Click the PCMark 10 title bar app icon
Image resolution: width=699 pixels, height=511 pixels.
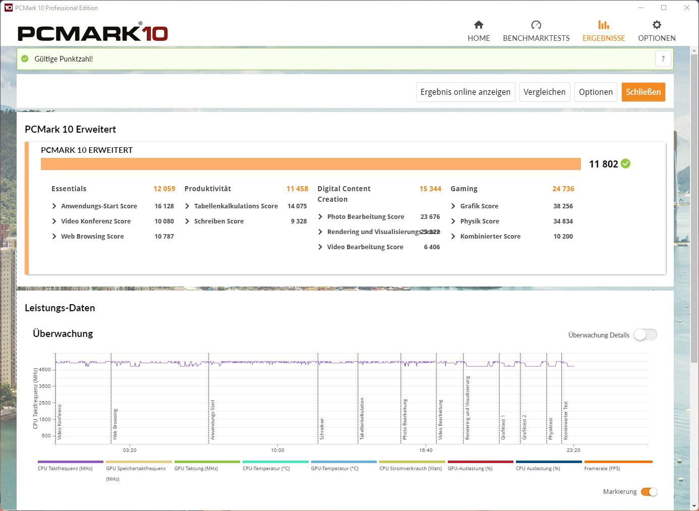pos(8,8)
